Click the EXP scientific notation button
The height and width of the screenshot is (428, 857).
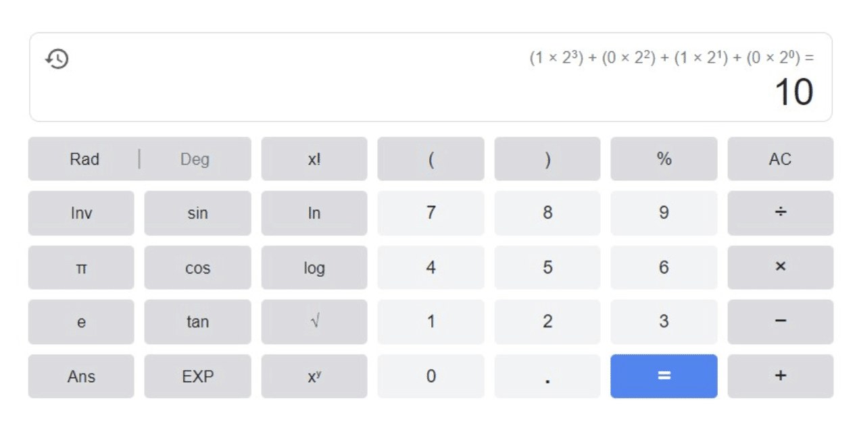(197, 377)
